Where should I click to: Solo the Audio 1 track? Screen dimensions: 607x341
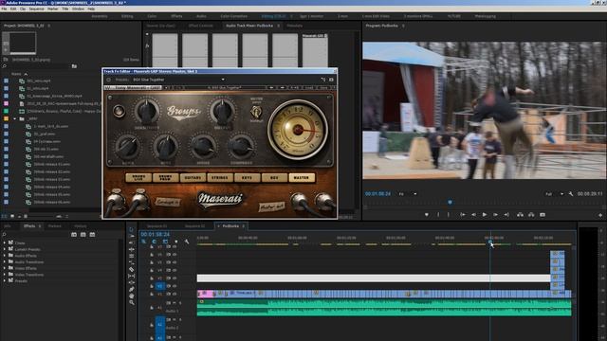coord(180,303)
